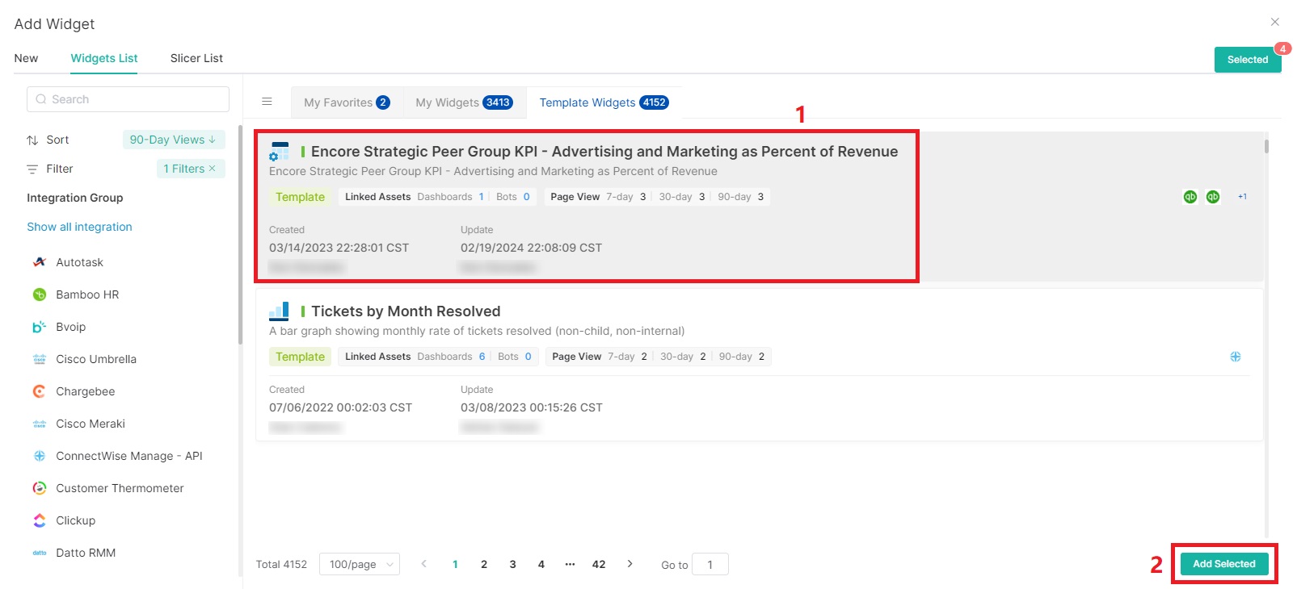1297x589 pixels.
Task: Click the Add Selected button
Action: click(x=1223, y=564)
